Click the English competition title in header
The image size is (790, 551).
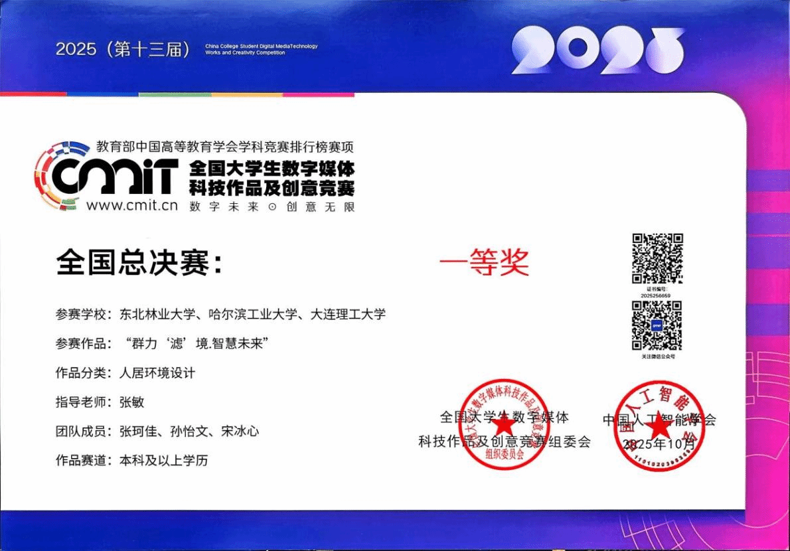tap(261, 49)
